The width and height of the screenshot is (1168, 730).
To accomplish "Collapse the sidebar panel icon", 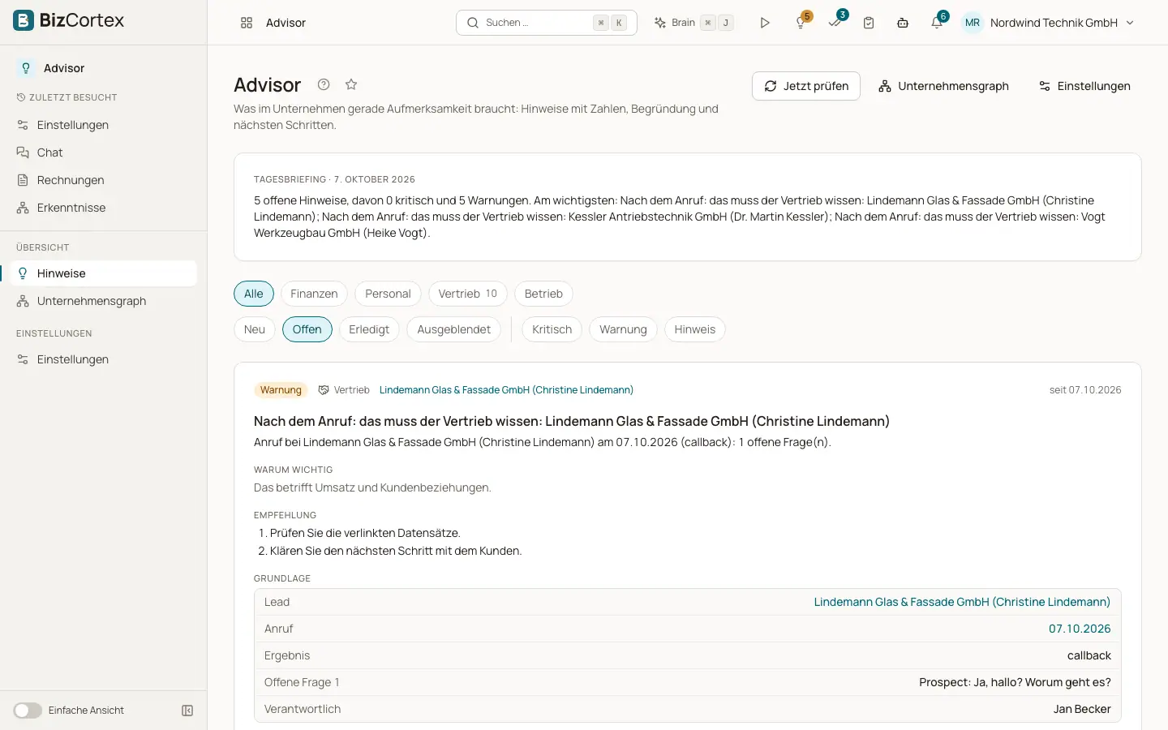I will pyautogui.click(x=187, y=711).
